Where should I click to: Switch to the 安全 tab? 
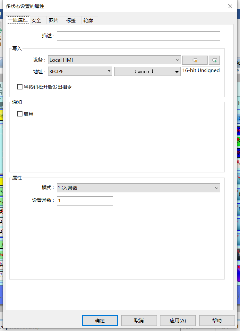(36, 20)
